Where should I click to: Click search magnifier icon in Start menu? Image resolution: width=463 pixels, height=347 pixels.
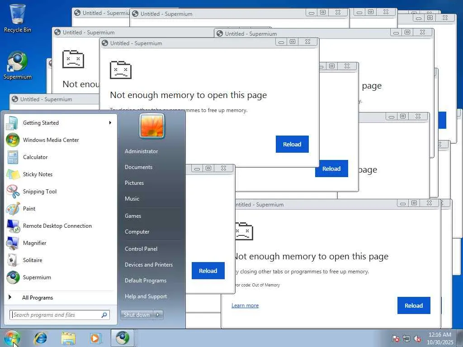click(x=104, y=315)
